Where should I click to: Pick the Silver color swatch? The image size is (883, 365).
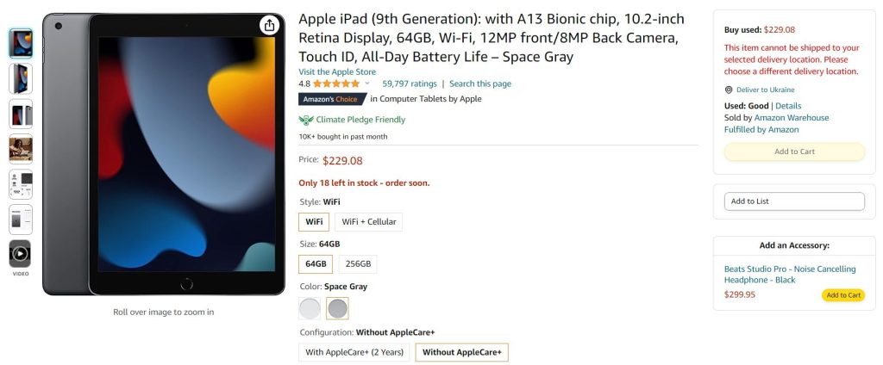point(310,308)
